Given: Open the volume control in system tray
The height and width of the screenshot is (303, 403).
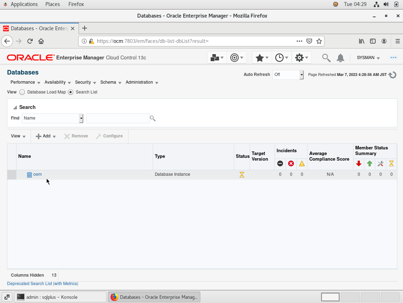Looking at the screenshot, I should click(386, 4).
